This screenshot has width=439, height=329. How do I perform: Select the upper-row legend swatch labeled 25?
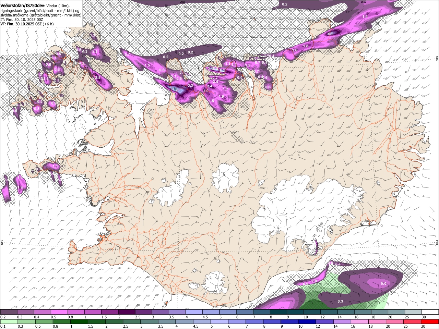[x=413, y=312]
